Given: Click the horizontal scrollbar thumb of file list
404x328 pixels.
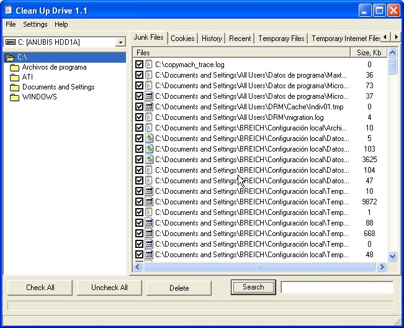Looking at the screenshot, I should [259, 266].
